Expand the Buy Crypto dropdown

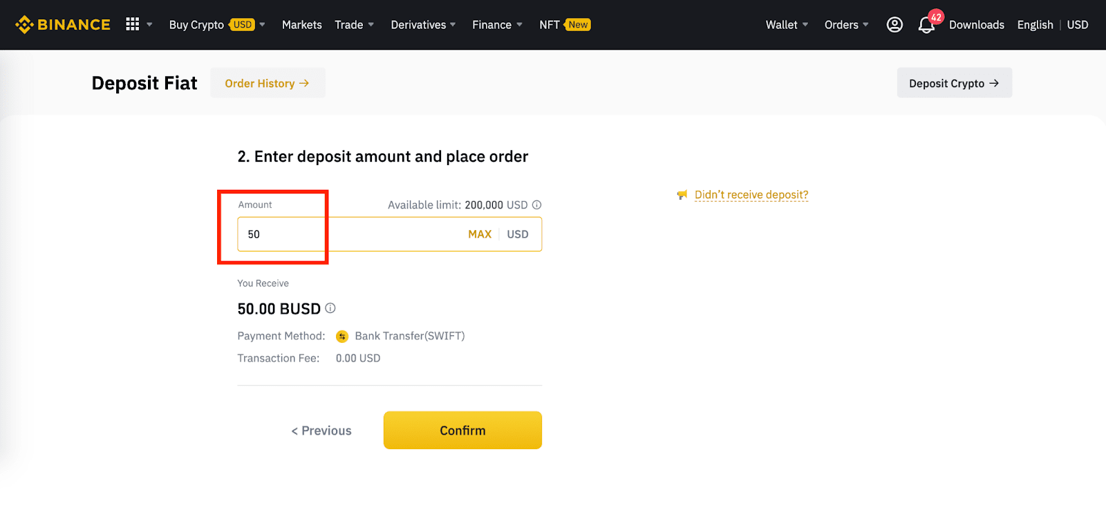coord(217,25)
